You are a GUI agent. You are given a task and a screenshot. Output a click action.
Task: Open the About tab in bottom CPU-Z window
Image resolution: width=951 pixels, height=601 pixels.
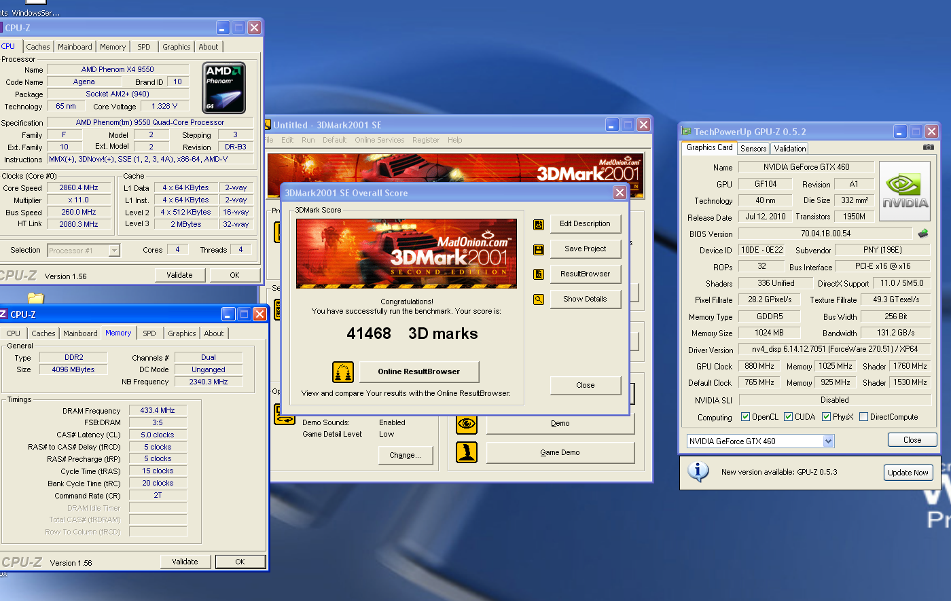[214, 333]
